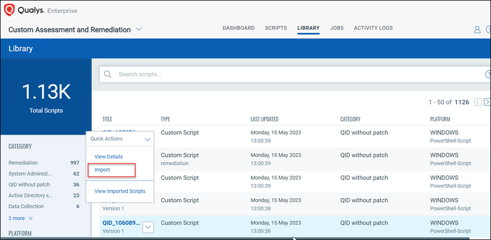Image resolution: width=491 pixels, height=240 pixels.
Task: Switch to the DASHBOARD tab
Action: coord(239,28)
